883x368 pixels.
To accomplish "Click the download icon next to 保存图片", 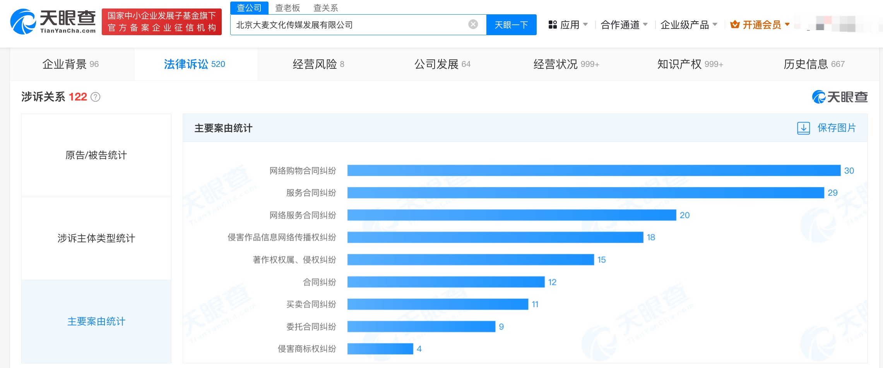I will click(x=803, y=128).
